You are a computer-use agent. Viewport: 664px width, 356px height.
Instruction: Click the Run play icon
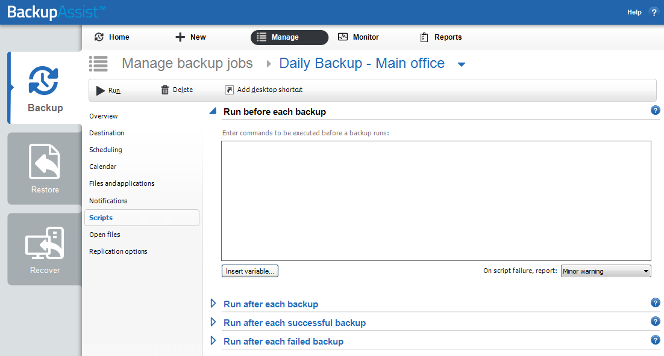(101, 90)
